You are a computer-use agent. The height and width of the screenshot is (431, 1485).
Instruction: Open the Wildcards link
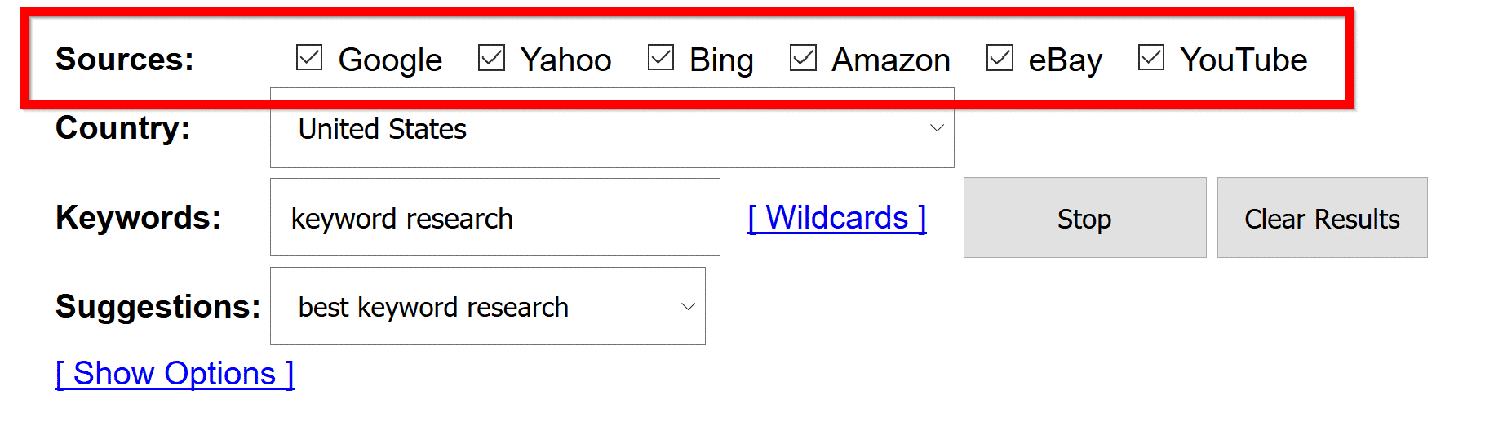point(836,218)
